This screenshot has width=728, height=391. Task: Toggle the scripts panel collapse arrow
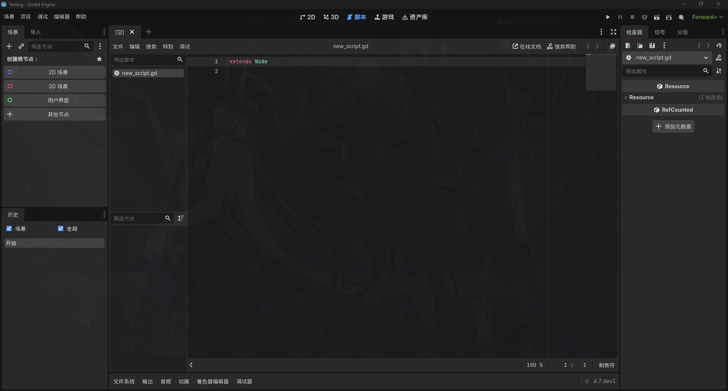[x=191, y=365]
